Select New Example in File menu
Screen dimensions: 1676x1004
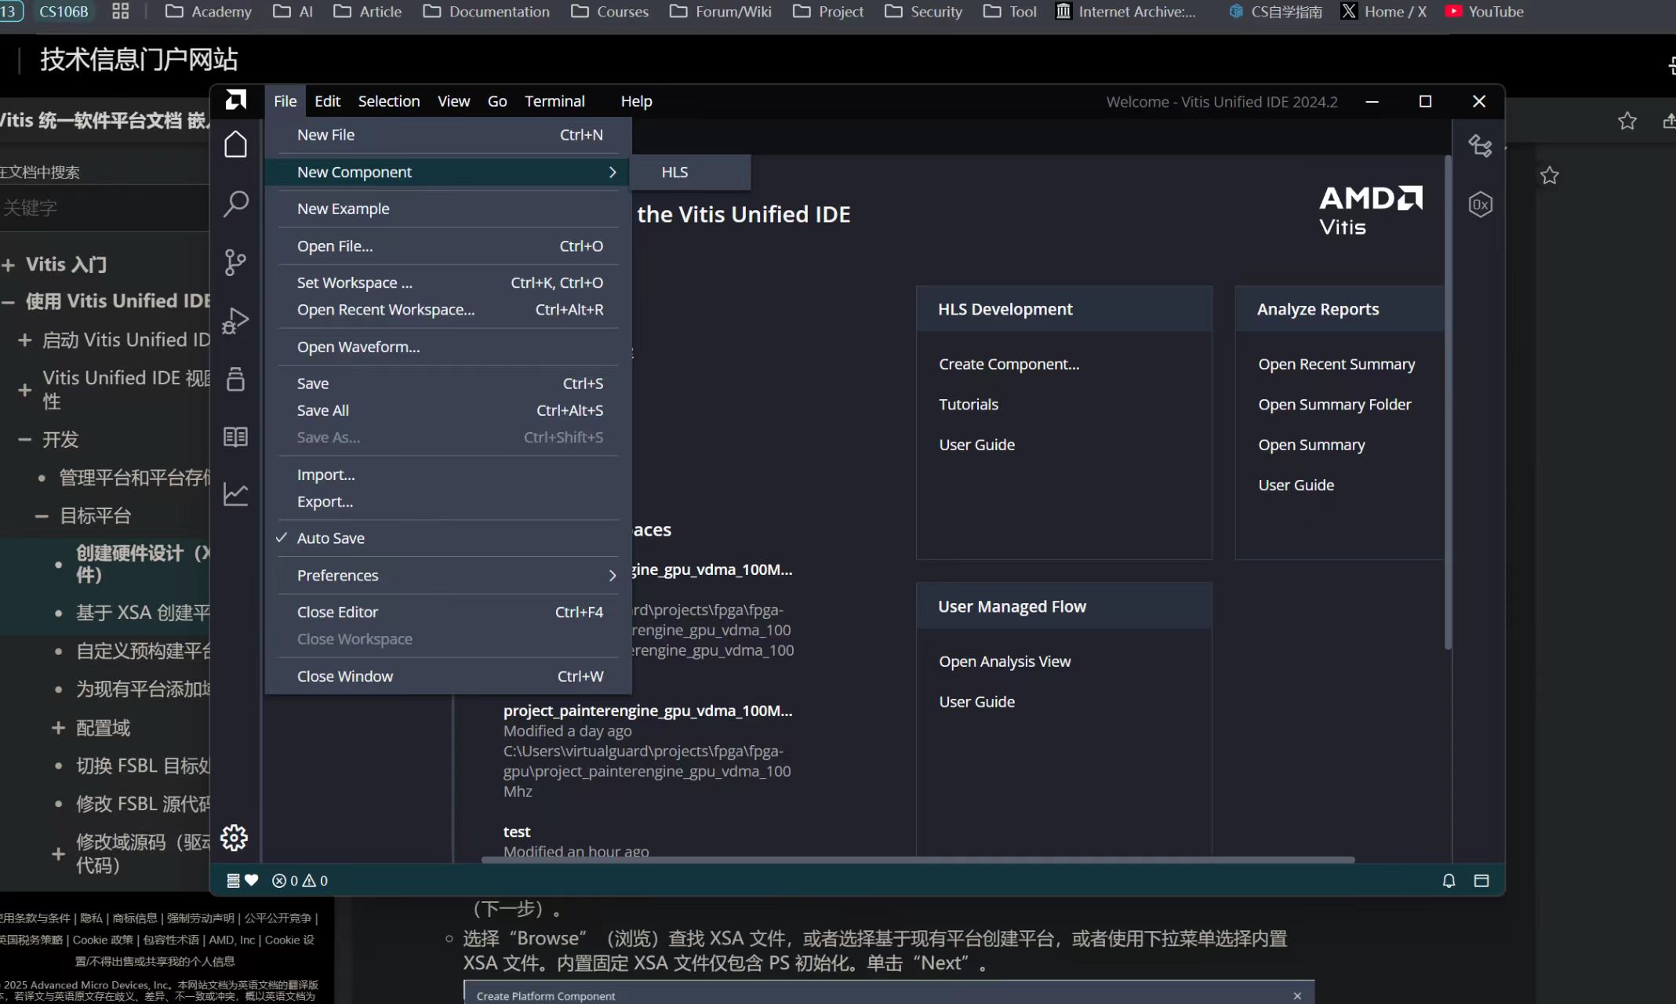tap(448, 209)
